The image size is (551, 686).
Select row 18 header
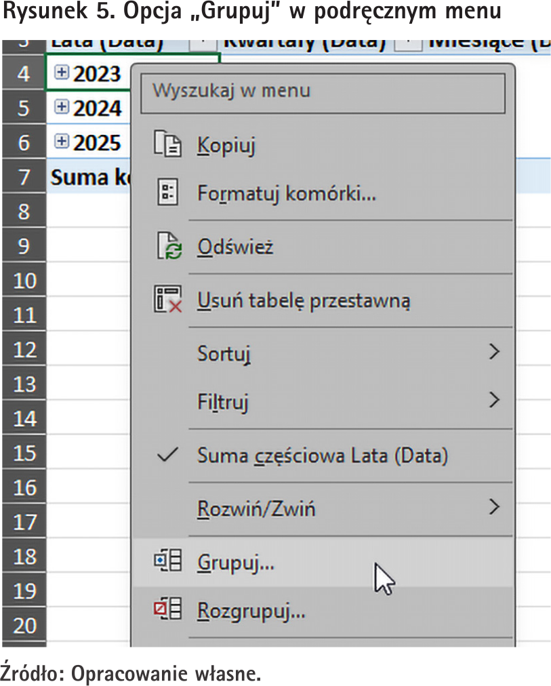(24, 557)
